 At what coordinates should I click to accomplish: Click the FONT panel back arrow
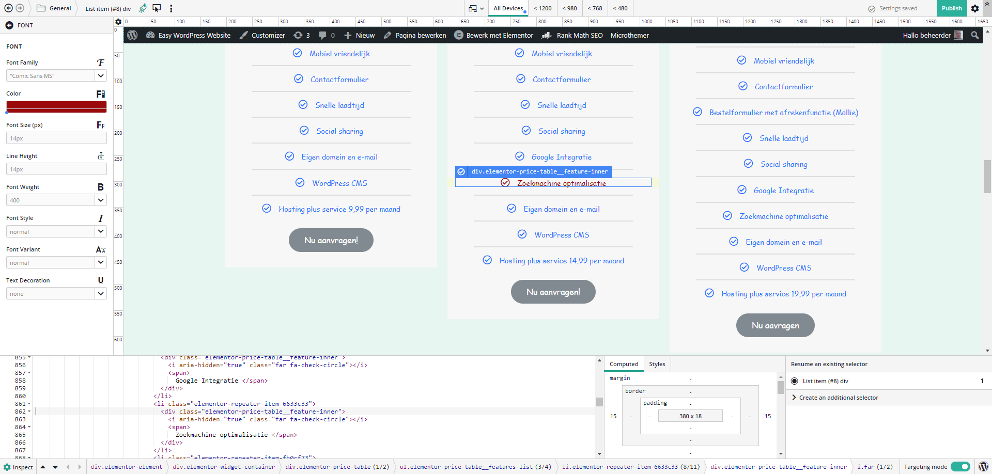tap(9, 25)
